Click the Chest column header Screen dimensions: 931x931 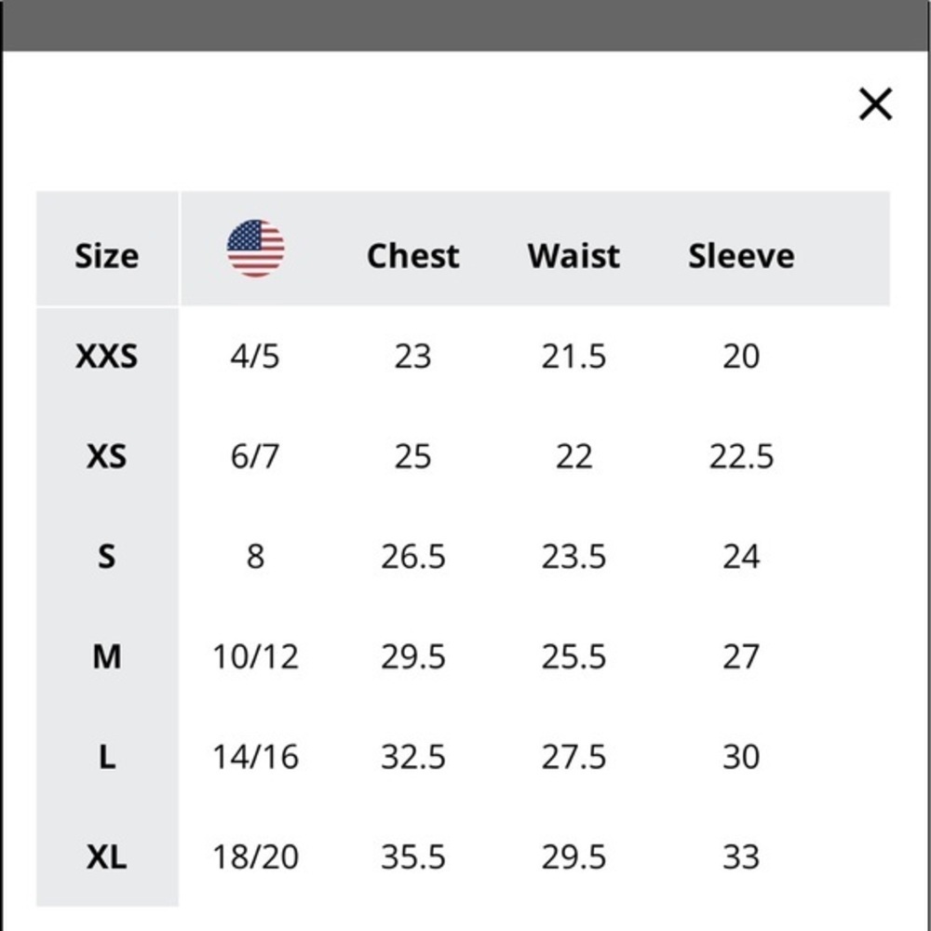(x=413, y=256)
